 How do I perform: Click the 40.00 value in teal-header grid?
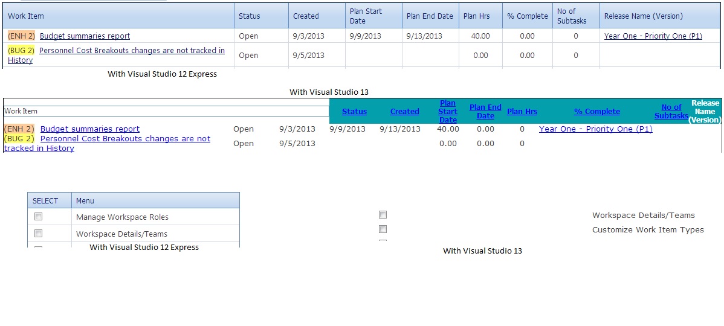pos(448,129)
